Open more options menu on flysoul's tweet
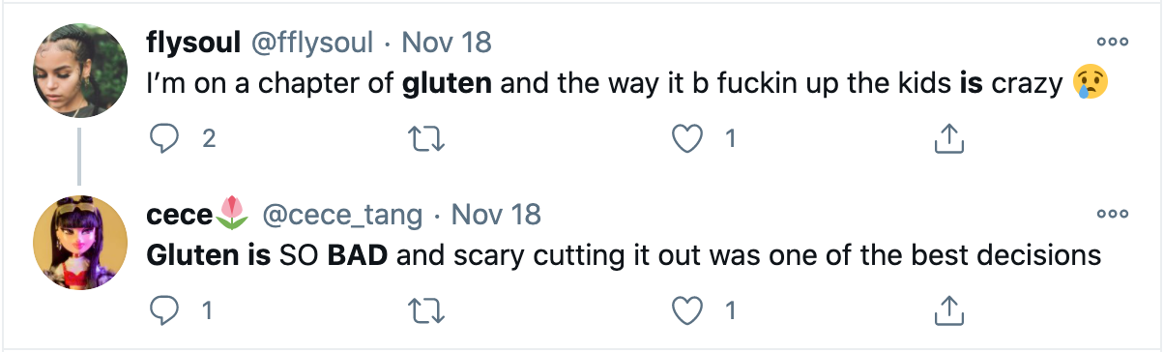 tap(1112, 42)
